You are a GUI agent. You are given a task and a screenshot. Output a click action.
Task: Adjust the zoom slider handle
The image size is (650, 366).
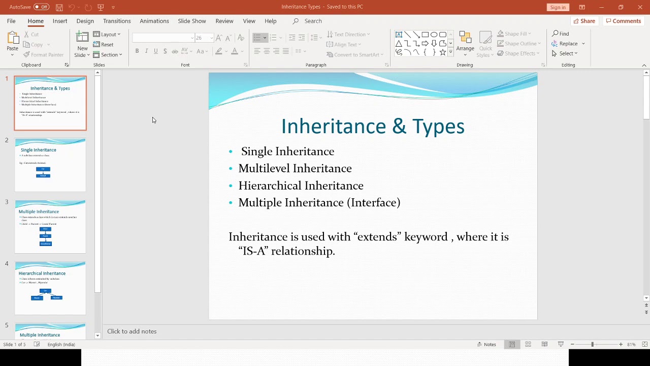592,345
